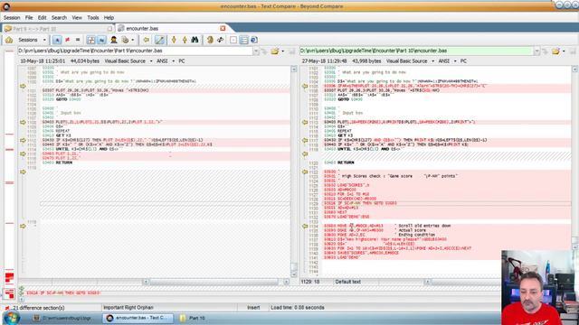The image size is (579, 325).
Task: Click Important Right Orphan status text
Action: coord(128,308)
